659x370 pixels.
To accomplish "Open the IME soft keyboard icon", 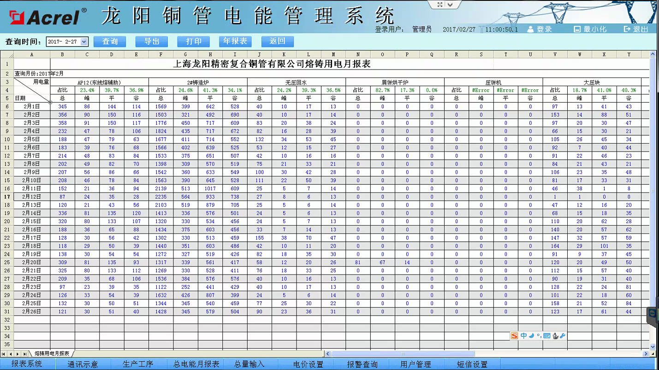I will click(546, 336).
